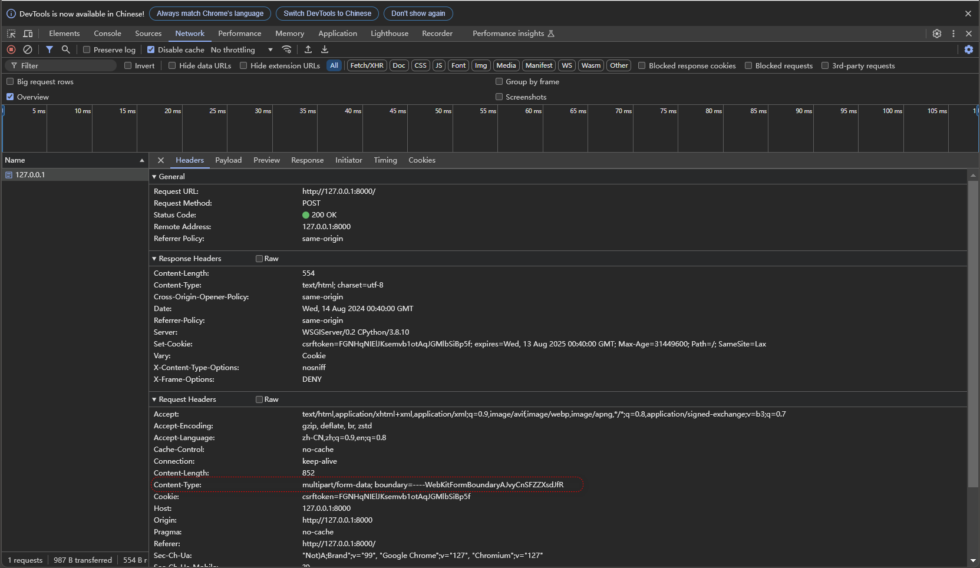Collapse the General section
Viewport: 980px width, 568px height.
154,177
